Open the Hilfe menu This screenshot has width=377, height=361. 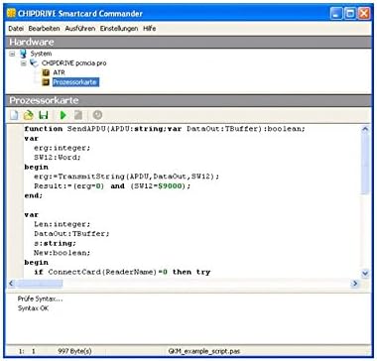pyautogui.click(x=150, y=29)
